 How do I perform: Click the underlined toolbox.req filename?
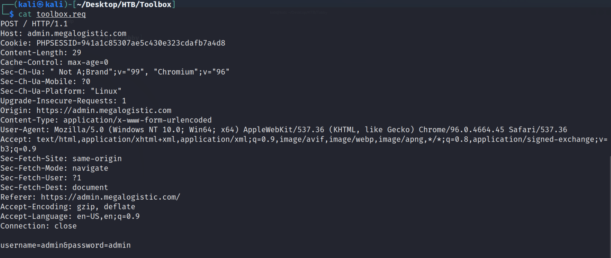pyautogui.click(x=61, y=14)
